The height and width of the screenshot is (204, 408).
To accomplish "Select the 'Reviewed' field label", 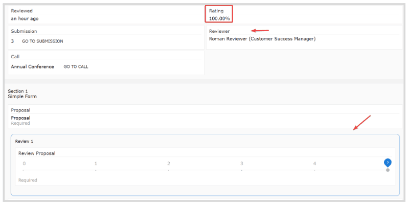I will [21, 11].
